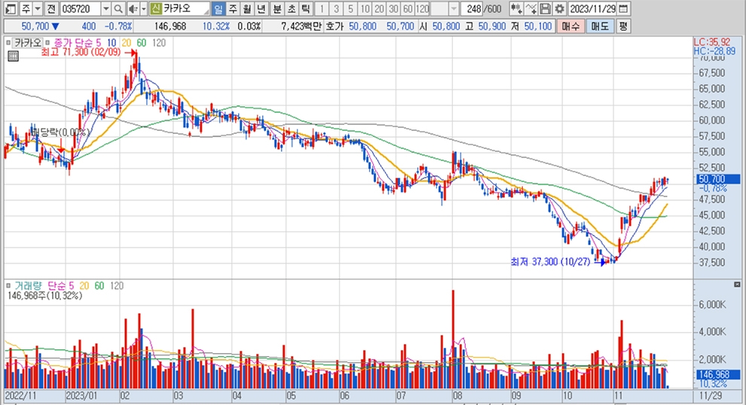Open chart settings gear icon
This screenshot has width=746, height=405.
(559, 8)
